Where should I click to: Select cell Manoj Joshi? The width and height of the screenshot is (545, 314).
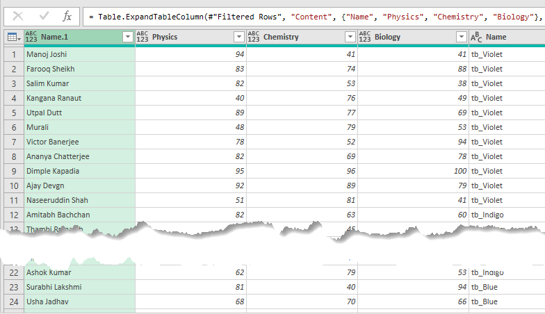pyautogui.click(x=79, y=54)
